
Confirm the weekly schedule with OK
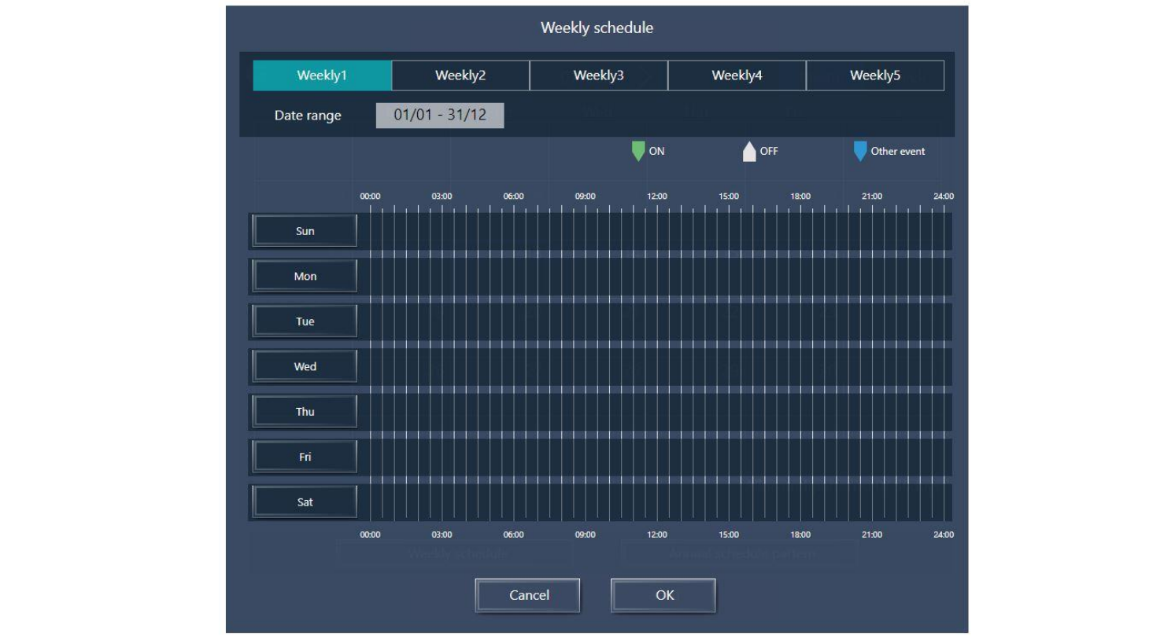pyautogui.click(x=663, y=595)
